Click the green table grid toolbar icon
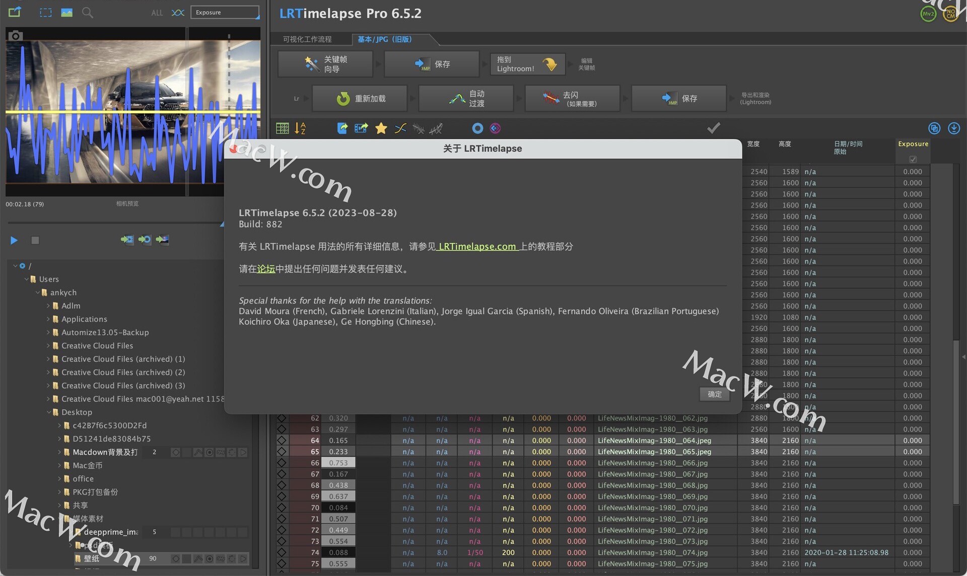 [x=283, y=128]
